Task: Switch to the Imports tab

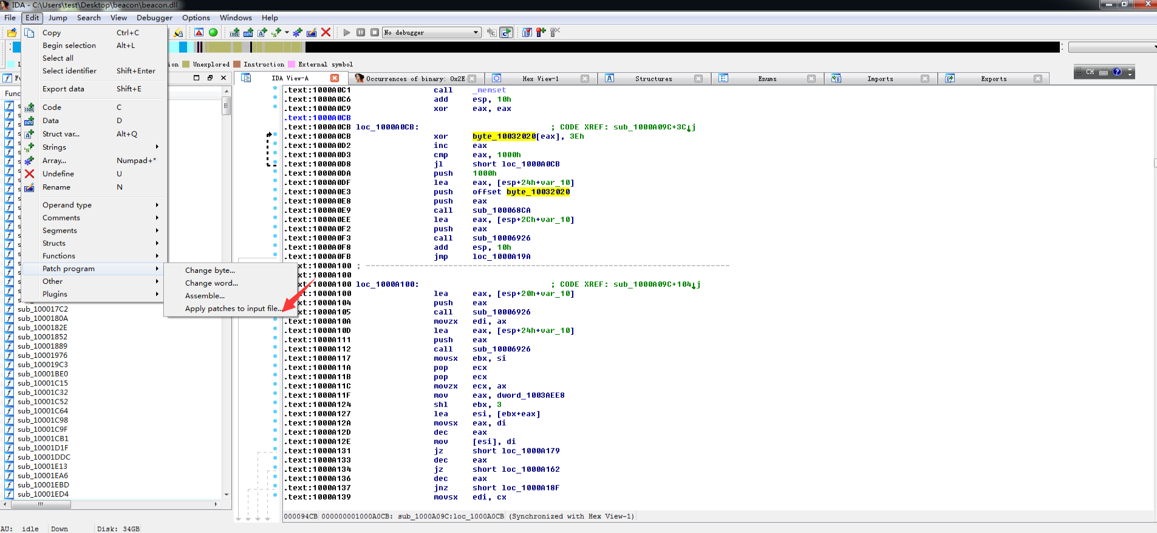Action: click(x=880, y=79)
